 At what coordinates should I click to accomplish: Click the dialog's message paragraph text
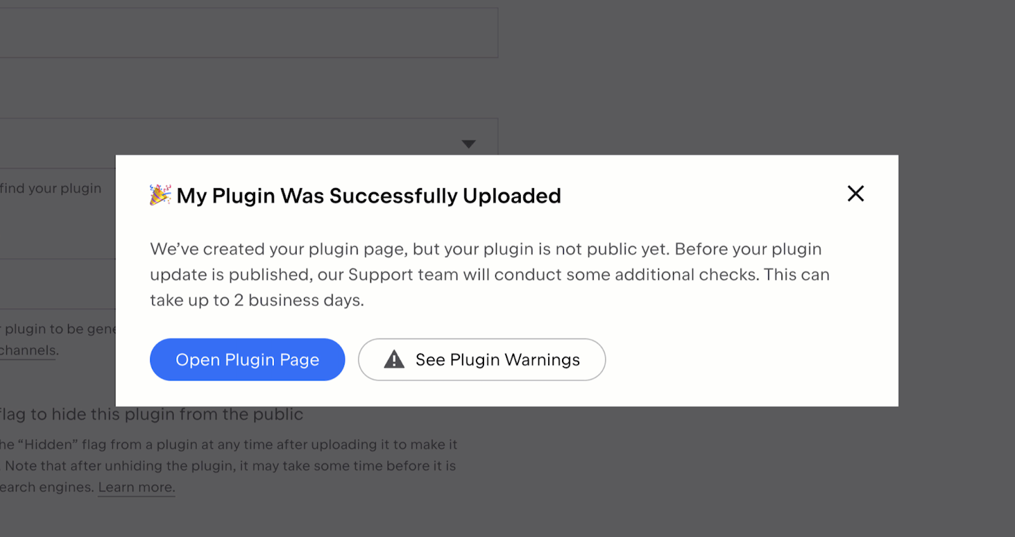click(488, 262)
